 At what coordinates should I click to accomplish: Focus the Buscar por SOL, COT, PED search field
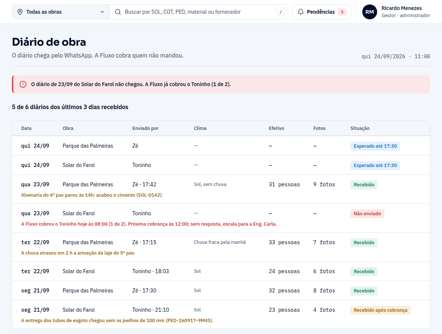[199, 12]
